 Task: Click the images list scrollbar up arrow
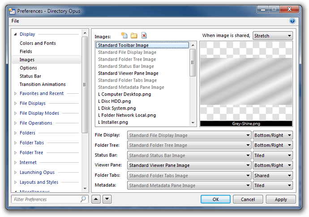(x=193, y=45)
